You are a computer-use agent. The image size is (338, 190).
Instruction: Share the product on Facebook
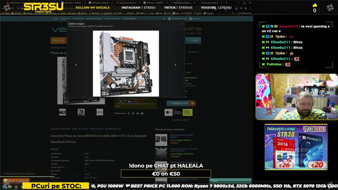coord(129,113)
